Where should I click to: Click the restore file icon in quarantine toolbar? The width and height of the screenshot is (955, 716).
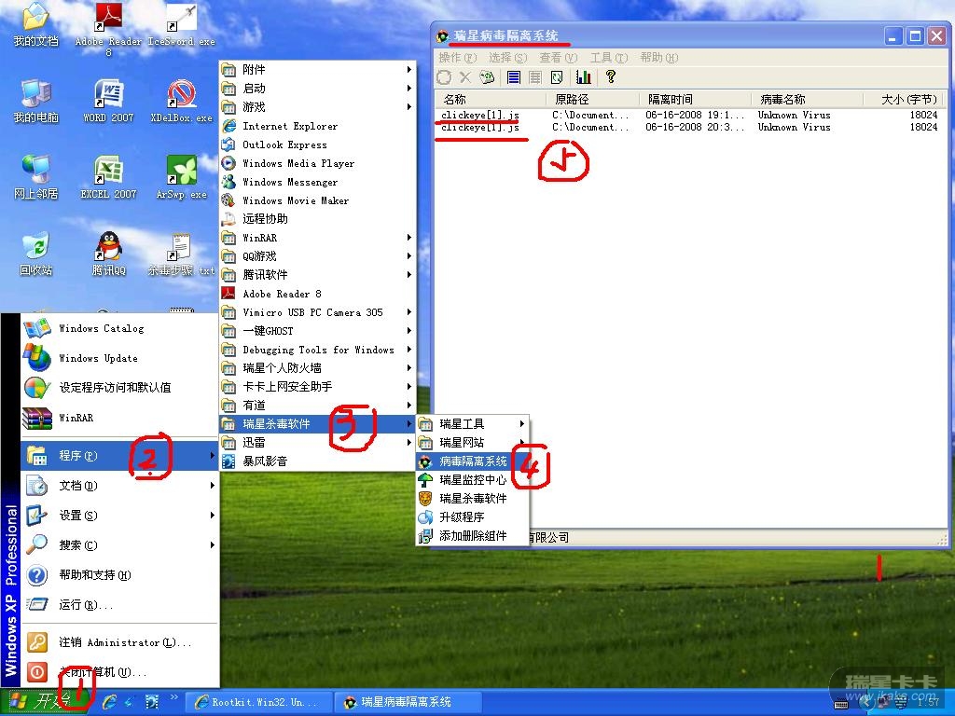point(486,77)
